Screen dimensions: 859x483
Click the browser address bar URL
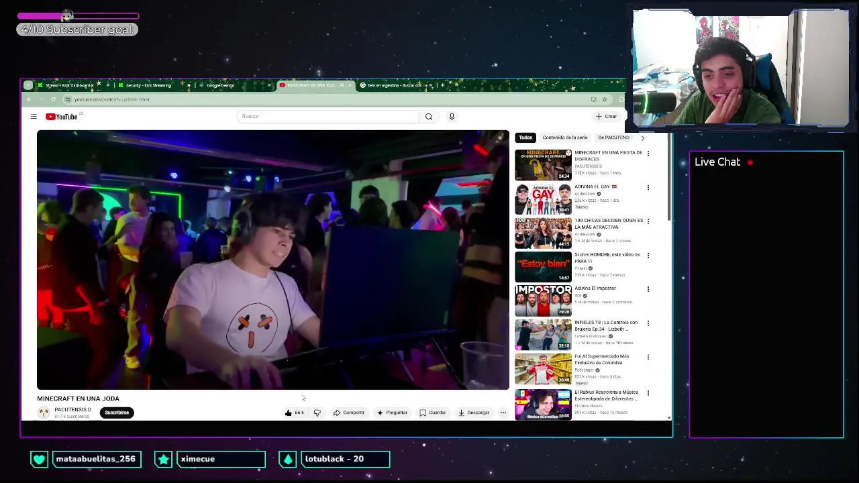pos(112,99)
